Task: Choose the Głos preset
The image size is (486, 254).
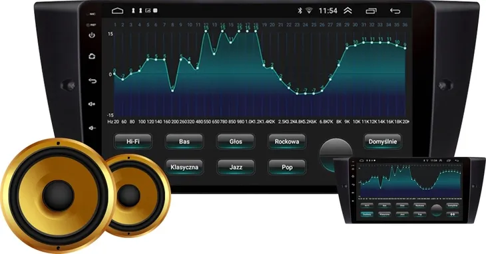Action: click(x=236, y=142)
